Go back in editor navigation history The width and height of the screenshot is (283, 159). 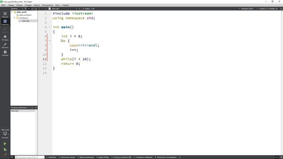(39, 9)
